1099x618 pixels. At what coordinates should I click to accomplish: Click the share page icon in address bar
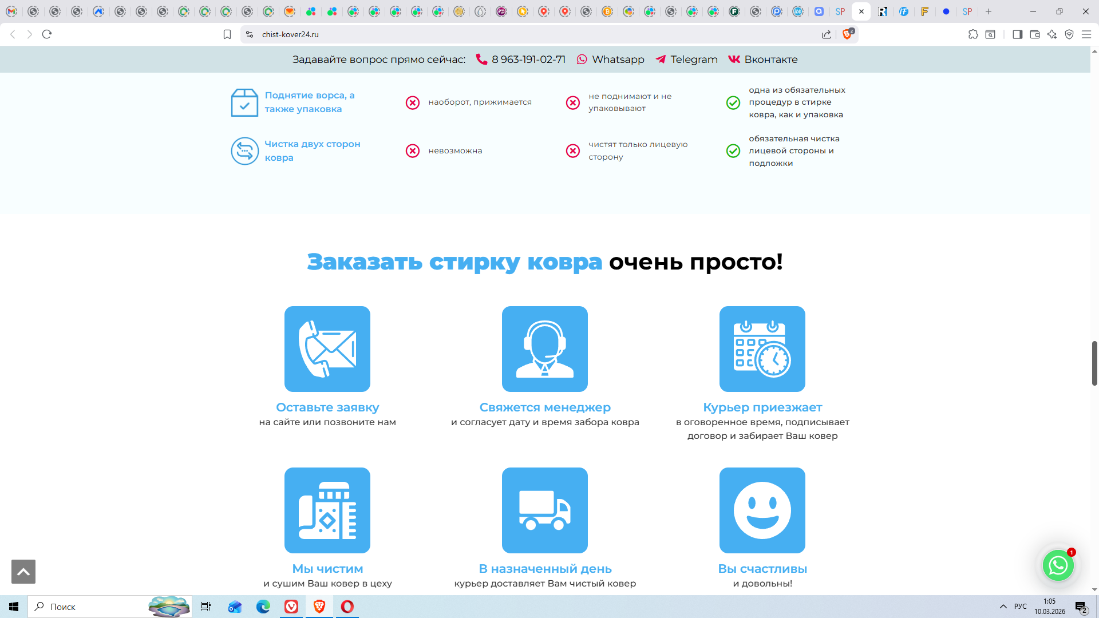[827, 34]
